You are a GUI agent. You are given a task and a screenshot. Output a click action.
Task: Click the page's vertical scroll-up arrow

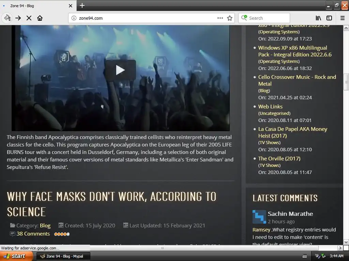tap(346, 28)
